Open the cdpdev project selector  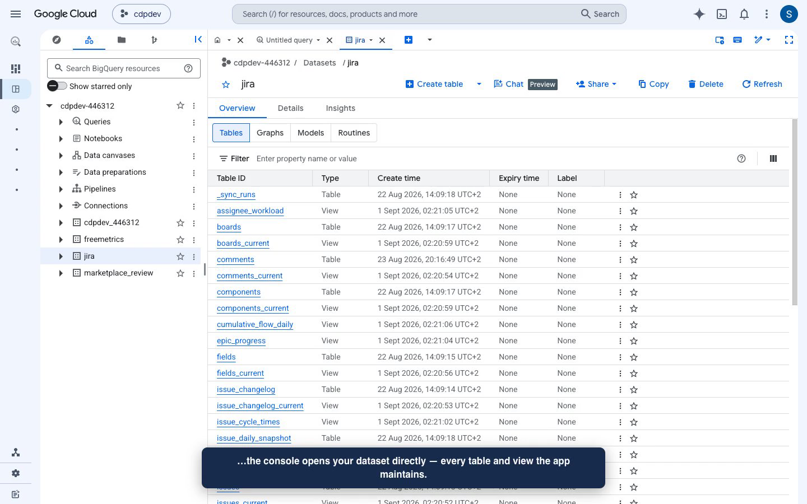coord(141,14)
